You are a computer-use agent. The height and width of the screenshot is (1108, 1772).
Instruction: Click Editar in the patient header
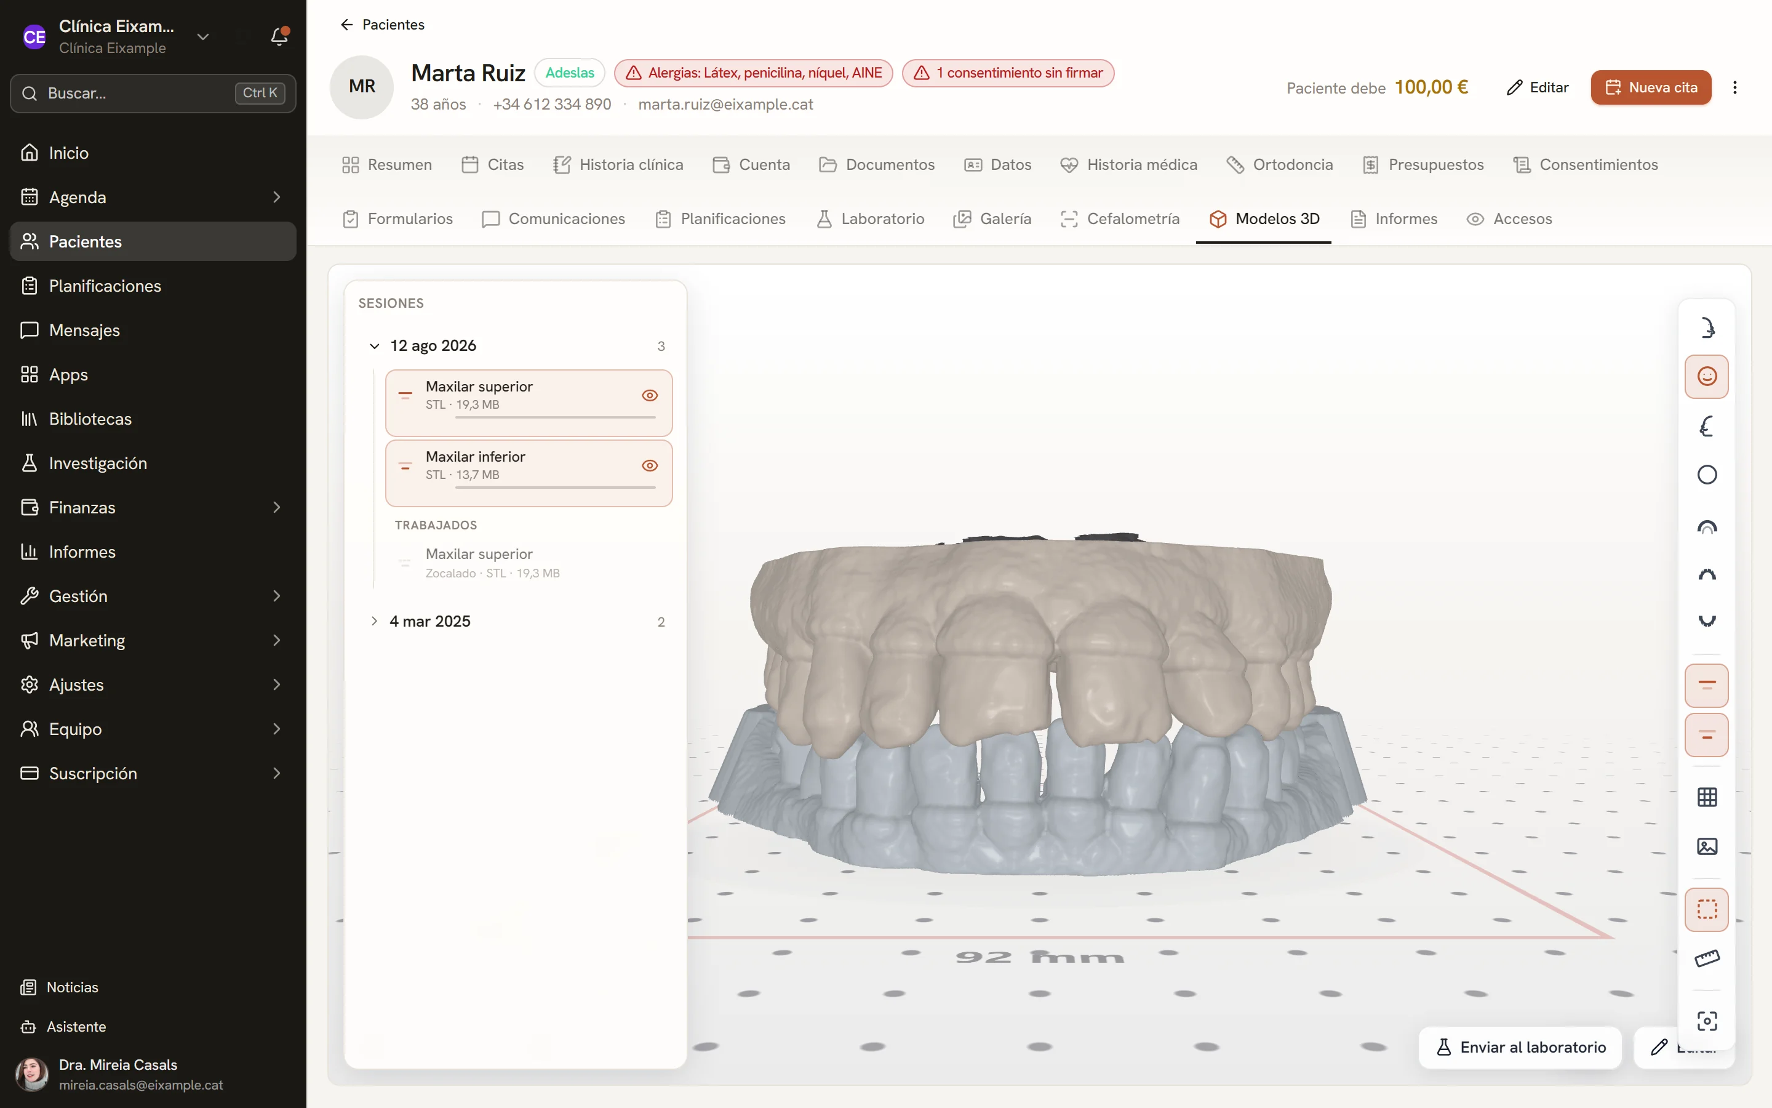click(x=1538, y=87)
